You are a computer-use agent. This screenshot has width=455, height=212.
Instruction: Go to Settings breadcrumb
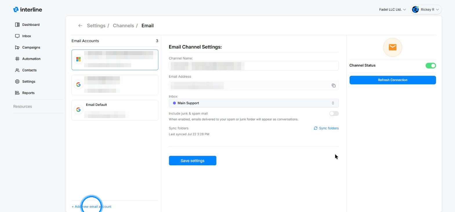[x=96, y=26]
